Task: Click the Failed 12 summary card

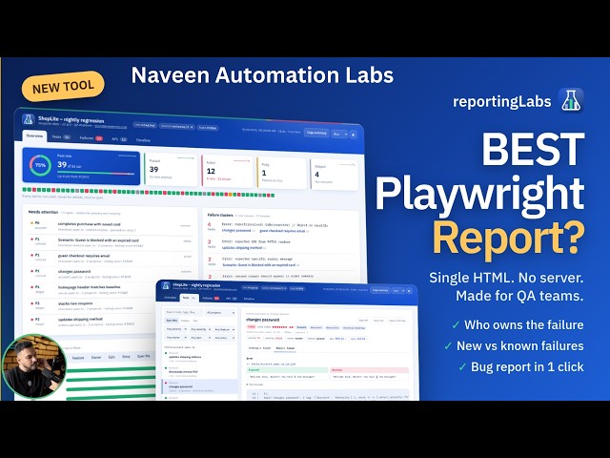Action: tap(227, 172)
